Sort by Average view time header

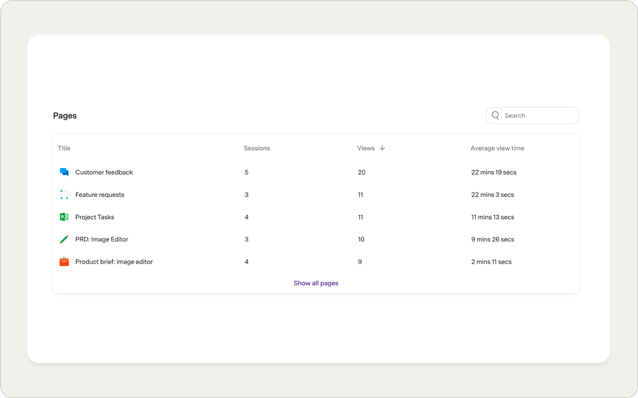pyautogui.click(x=497, y=148)
